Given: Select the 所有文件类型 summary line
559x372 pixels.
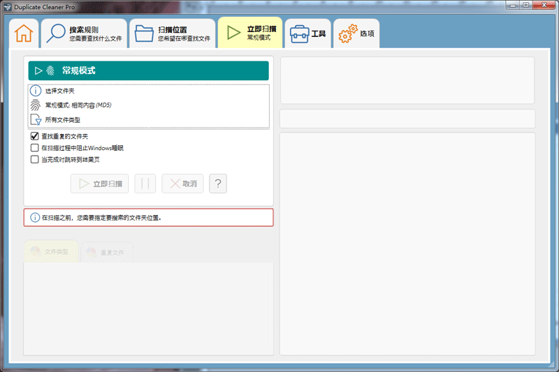Looking at the screenshot, I should (62, 120).
